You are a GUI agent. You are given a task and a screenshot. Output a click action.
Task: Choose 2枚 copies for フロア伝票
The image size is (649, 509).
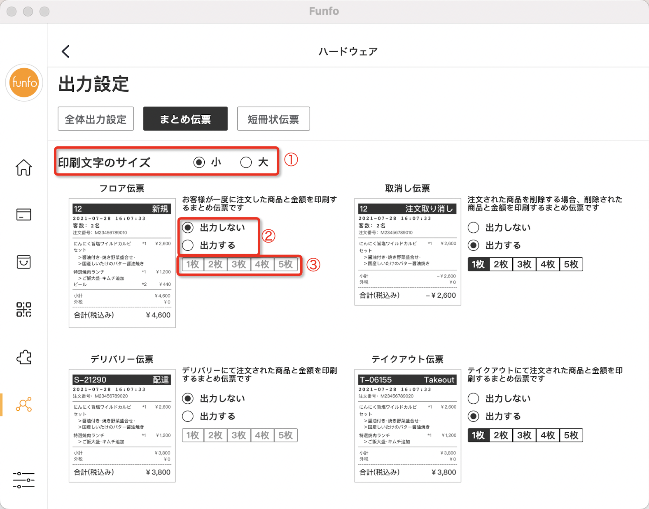[x=215, y=264]
